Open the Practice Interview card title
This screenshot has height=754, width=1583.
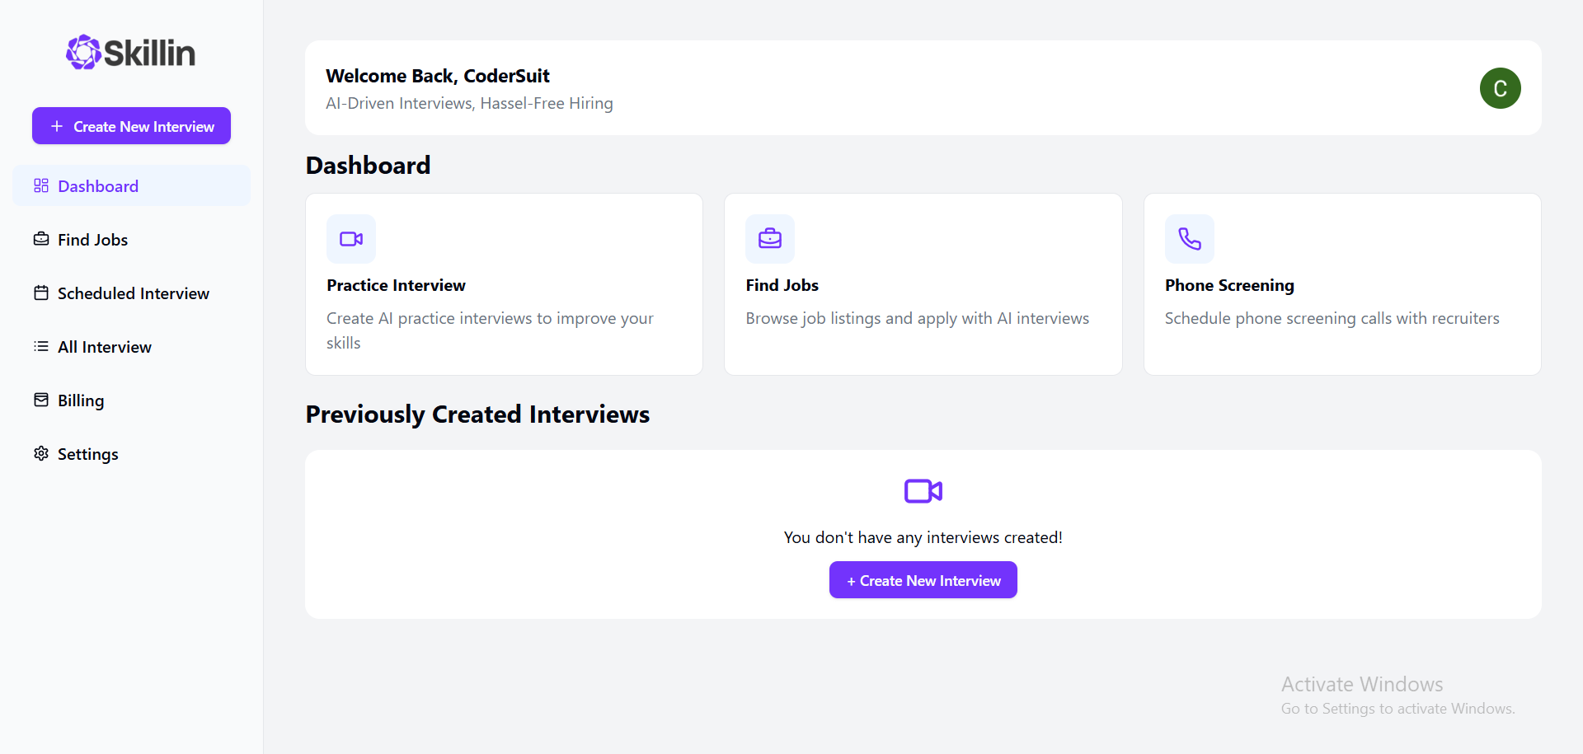coord(396,285)
